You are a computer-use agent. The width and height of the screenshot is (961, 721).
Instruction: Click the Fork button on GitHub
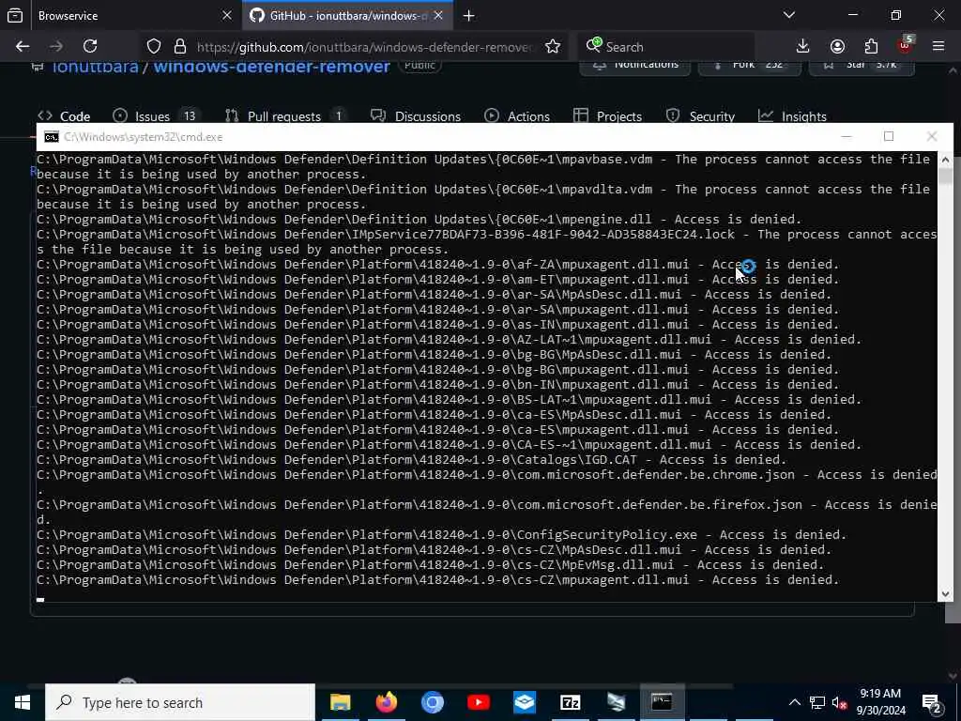coord(748,67)
